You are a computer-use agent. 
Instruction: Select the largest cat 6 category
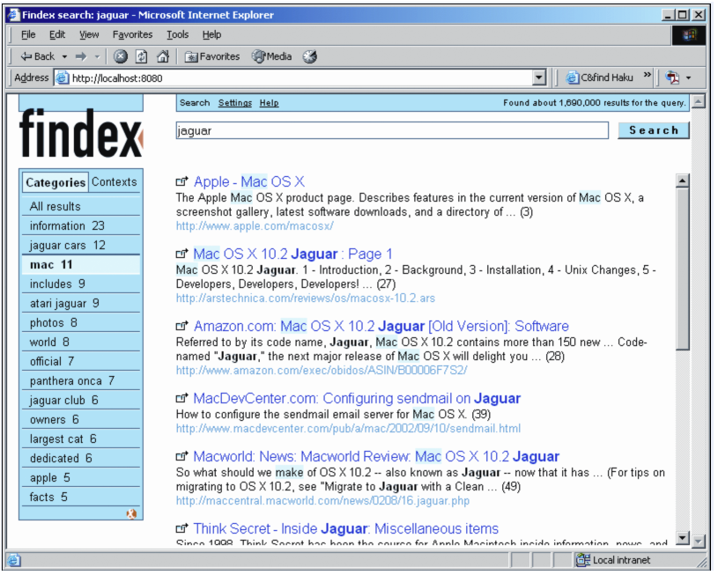click(x=80, y=439)
